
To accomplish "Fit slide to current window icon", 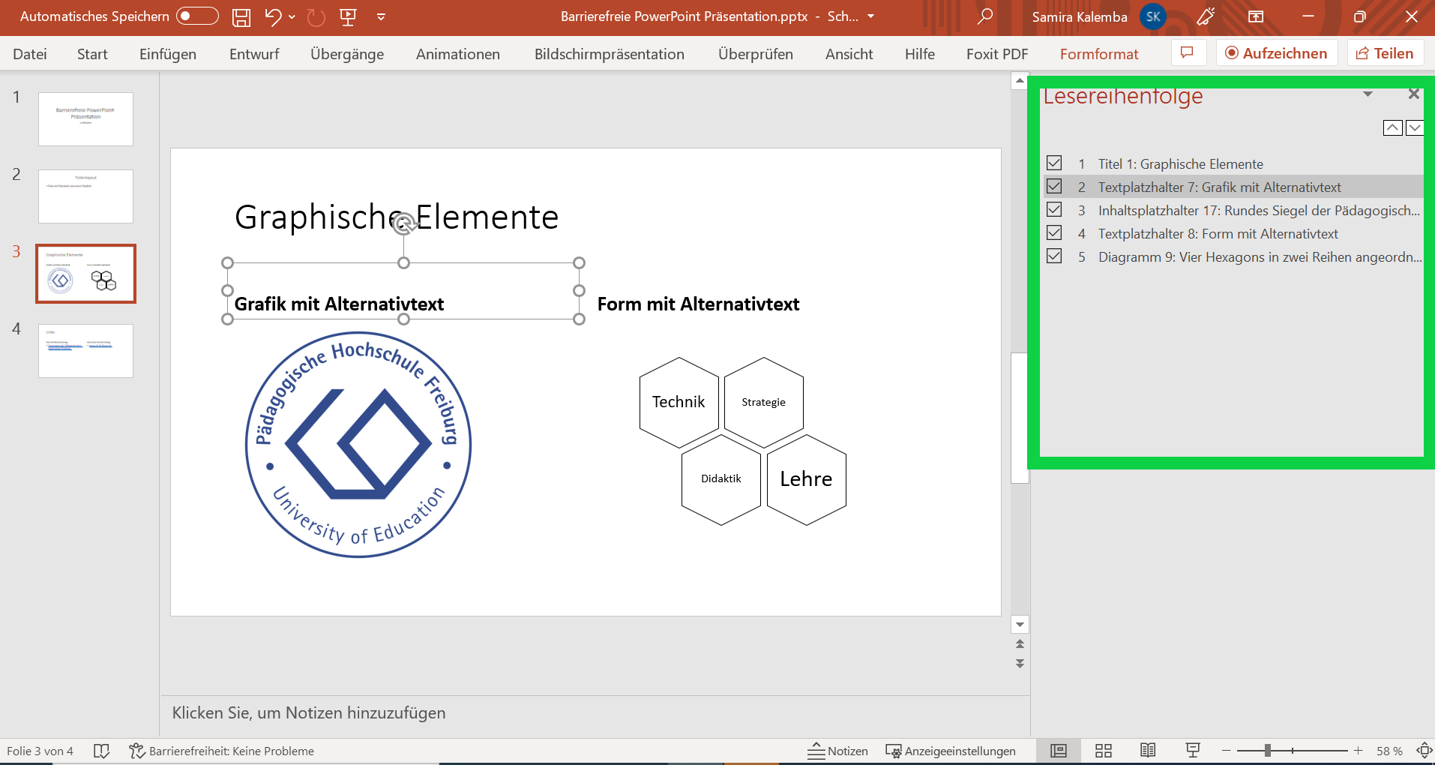I will [x=1424, y=751].
